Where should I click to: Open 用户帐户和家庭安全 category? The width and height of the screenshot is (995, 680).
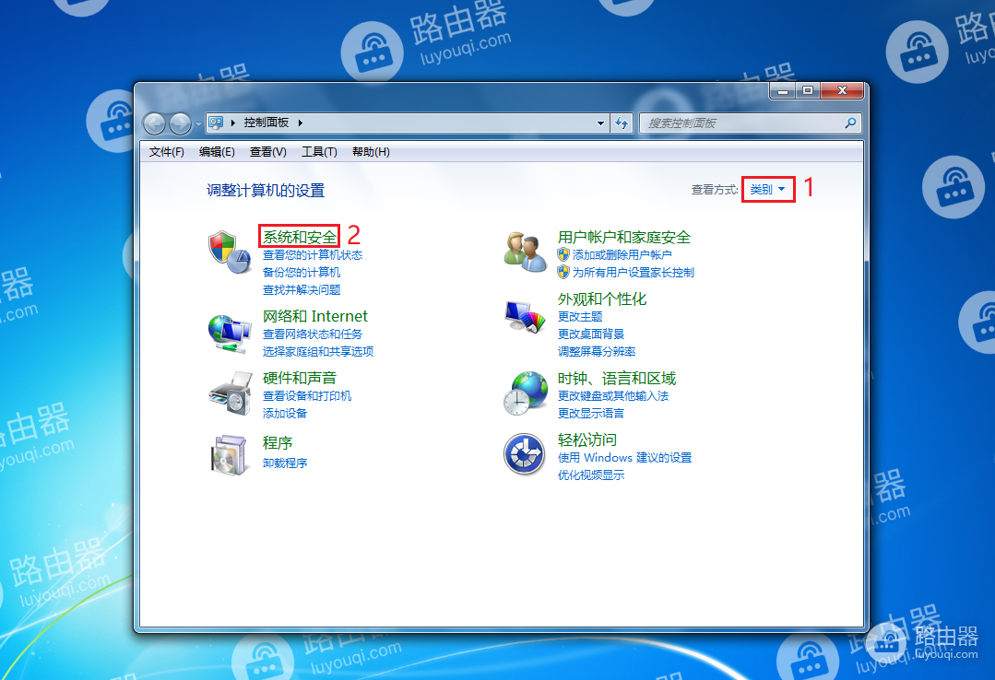tap(623, 237)
